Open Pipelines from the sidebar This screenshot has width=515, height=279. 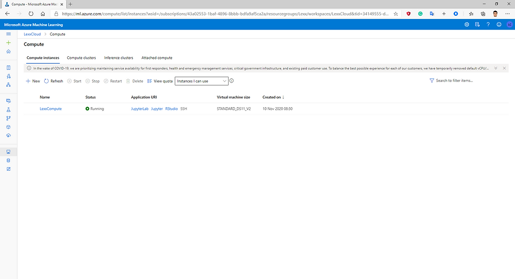click(x=8, y=118)
